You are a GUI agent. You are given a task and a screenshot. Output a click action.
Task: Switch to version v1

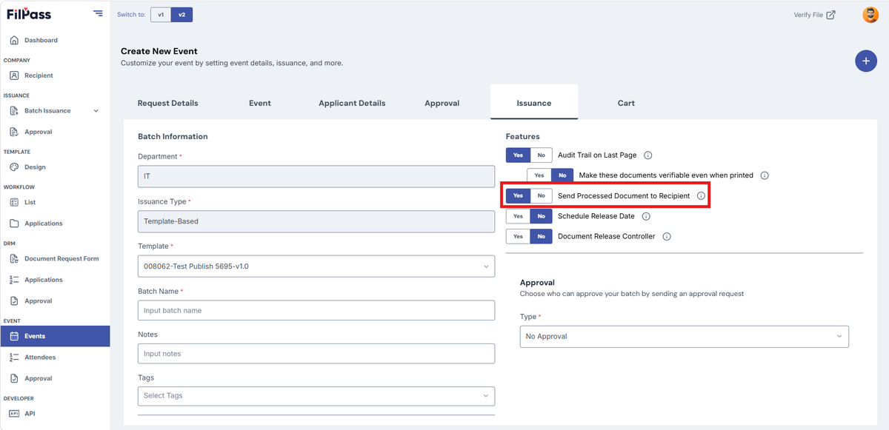click(161, 15)
